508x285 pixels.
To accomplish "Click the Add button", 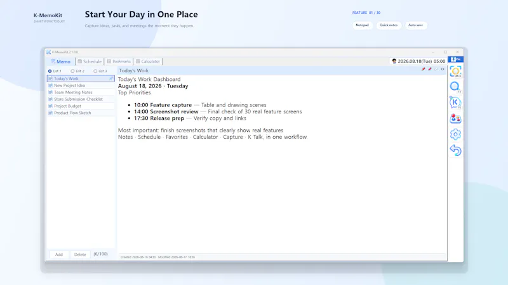I will click(59, 255).
